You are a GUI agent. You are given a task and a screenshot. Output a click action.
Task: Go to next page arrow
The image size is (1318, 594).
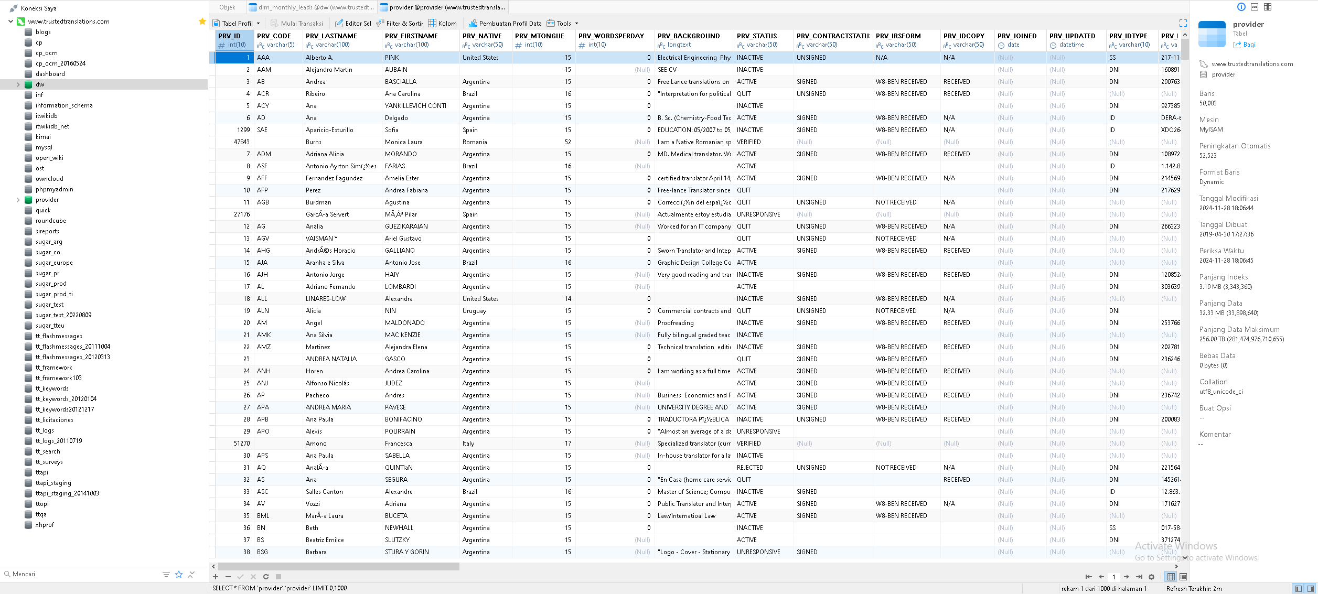(x=1127, y=577)
